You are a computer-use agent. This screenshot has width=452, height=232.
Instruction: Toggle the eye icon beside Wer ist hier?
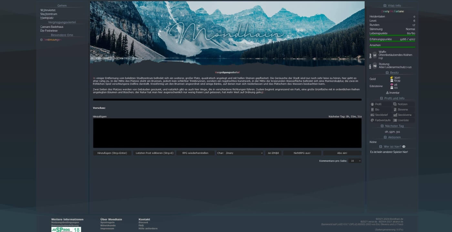tap(404, 146)
